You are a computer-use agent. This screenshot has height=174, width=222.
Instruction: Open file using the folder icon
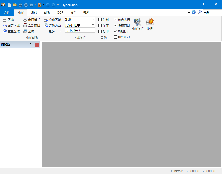(x=15, y=5)
